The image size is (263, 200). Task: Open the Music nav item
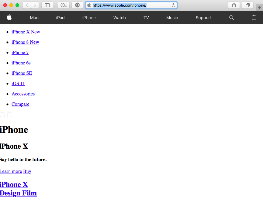[172, 18]
